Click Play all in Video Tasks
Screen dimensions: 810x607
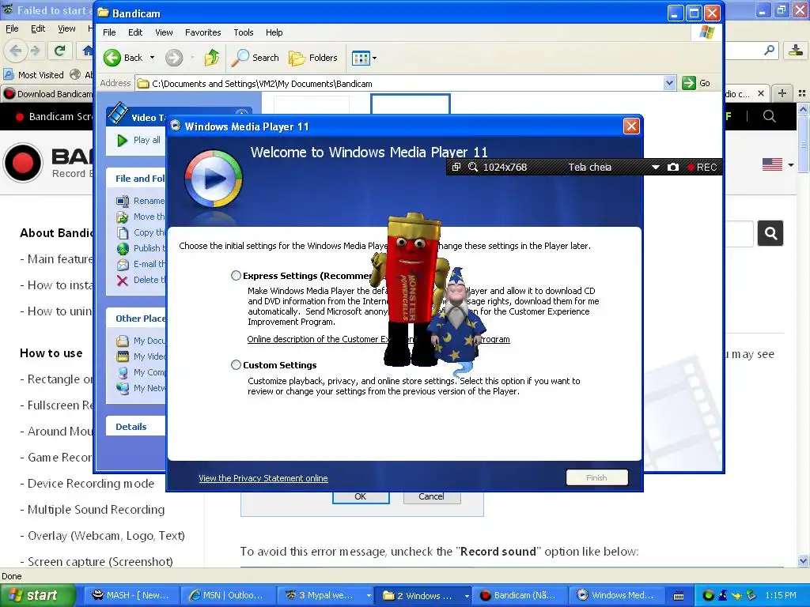pos(139,140)
